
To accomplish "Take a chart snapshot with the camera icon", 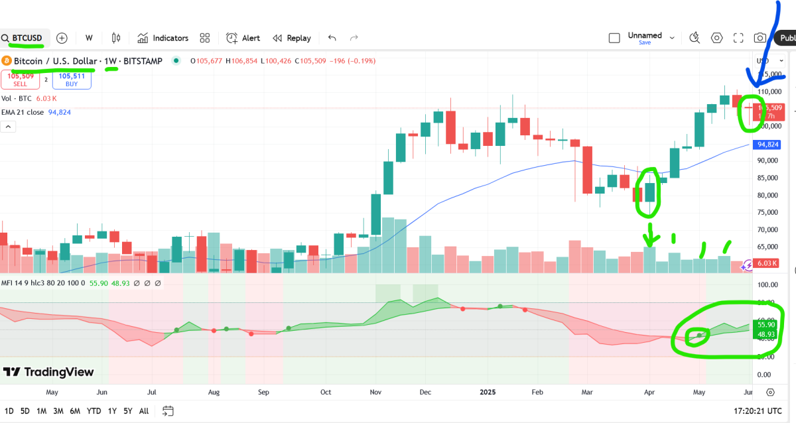I will (760, 38).
